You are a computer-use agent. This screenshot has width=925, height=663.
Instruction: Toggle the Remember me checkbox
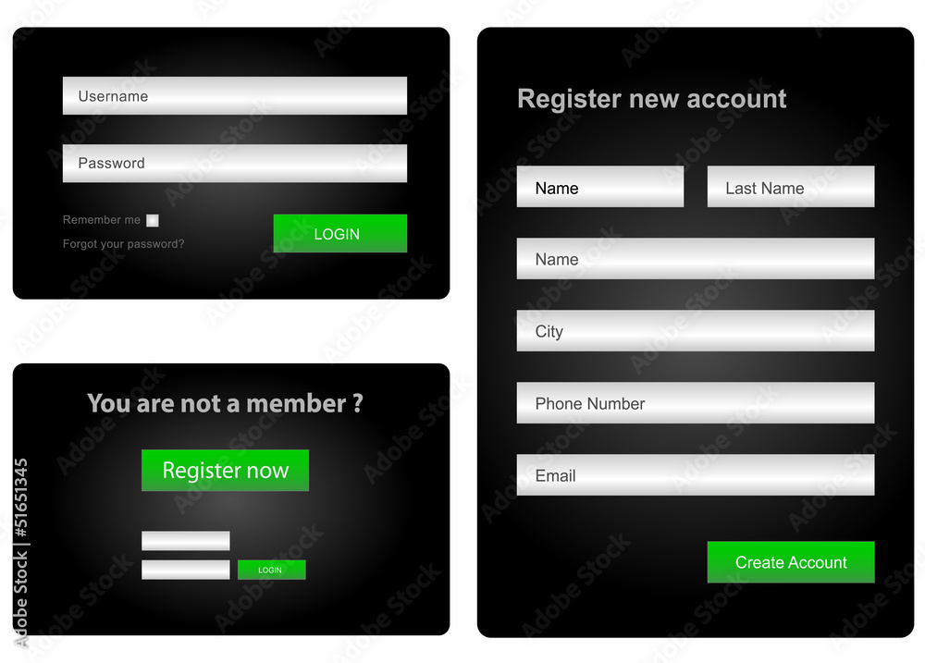tap(153, 221)
